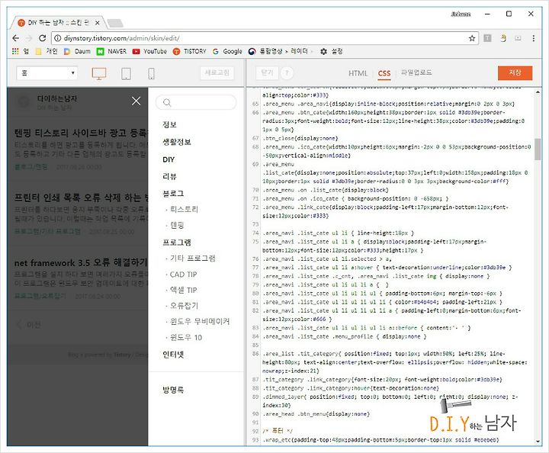
Task: Open the 개인 bookmark folder
Action: click(47, 51)
